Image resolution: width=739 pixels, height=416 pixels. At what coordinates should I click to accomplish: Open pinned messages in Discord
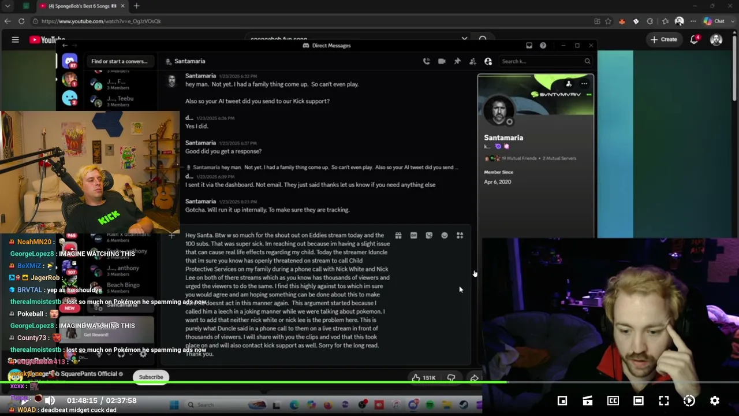[x=457, y=61]
